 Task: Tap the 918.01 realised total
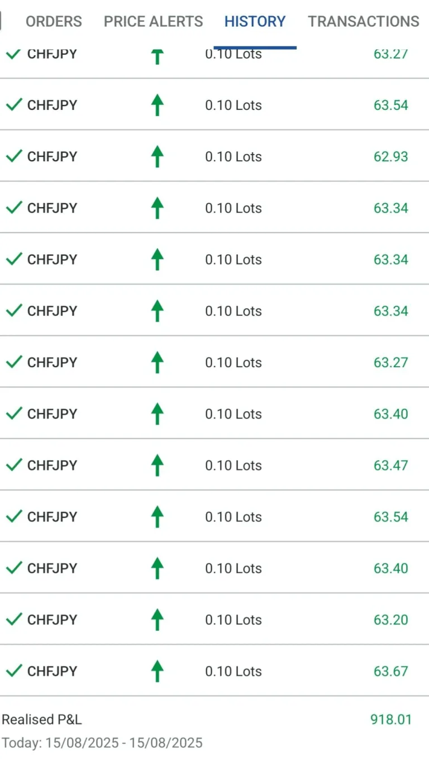click(x=390, y=720)
